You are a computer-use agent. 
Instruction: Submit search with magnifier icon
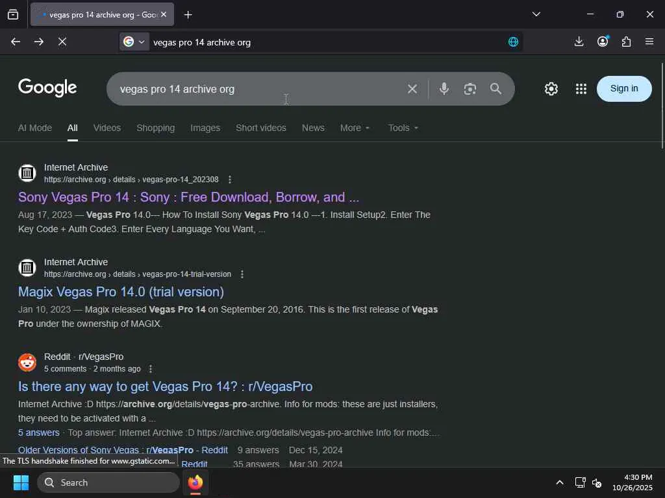(496, 88)
